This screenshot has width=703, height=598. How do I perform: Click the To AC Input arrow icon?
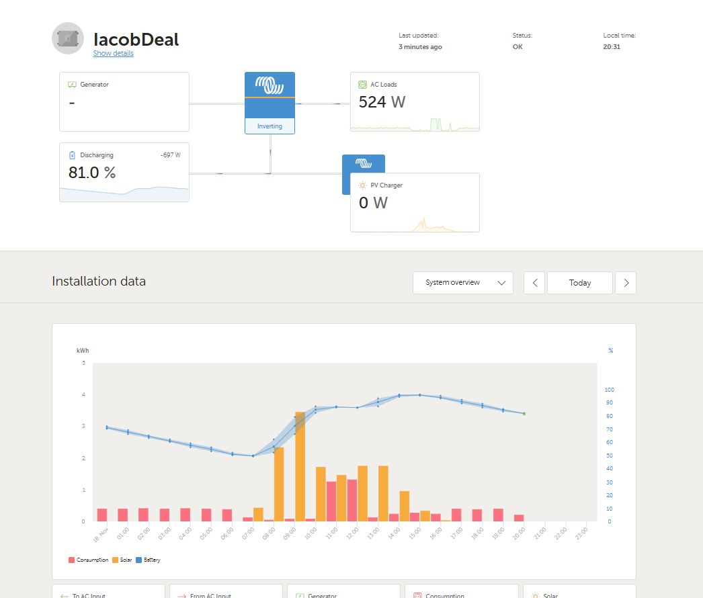coord(65,595)
